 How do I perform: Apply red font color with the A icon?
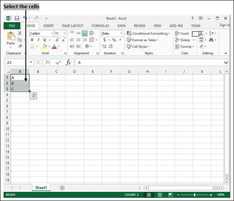54,46
